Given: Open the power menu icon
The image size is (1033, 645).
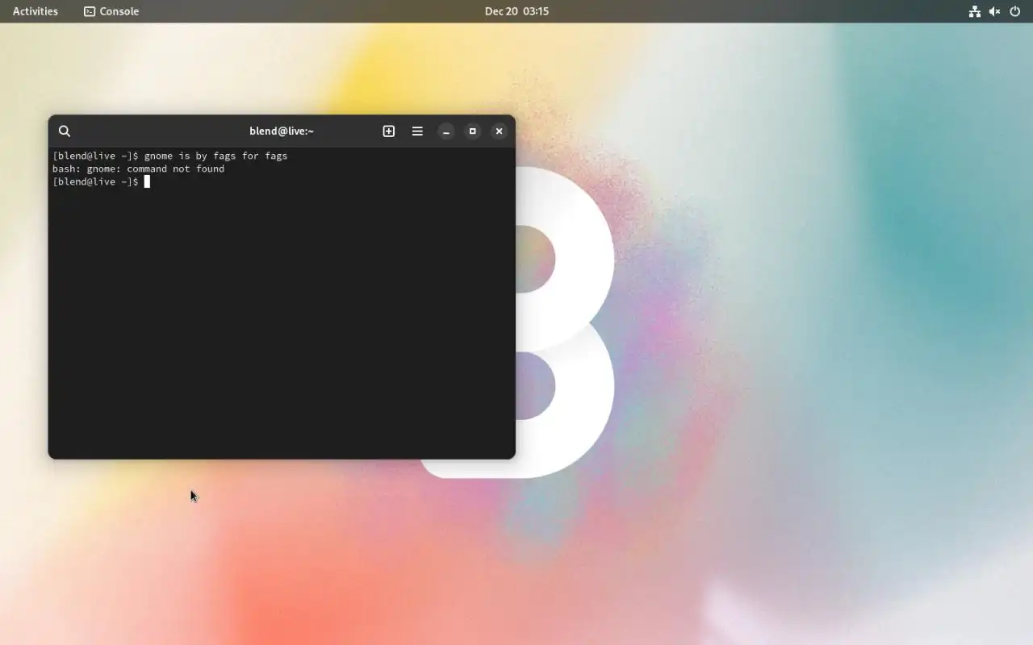Looking at the screenshot, I should (1015, 11).
